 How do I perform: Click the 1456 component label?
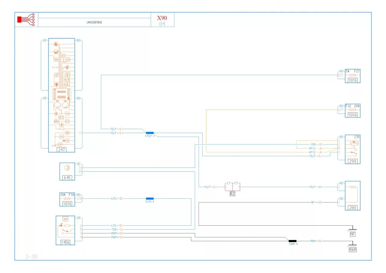coord(65,242)
